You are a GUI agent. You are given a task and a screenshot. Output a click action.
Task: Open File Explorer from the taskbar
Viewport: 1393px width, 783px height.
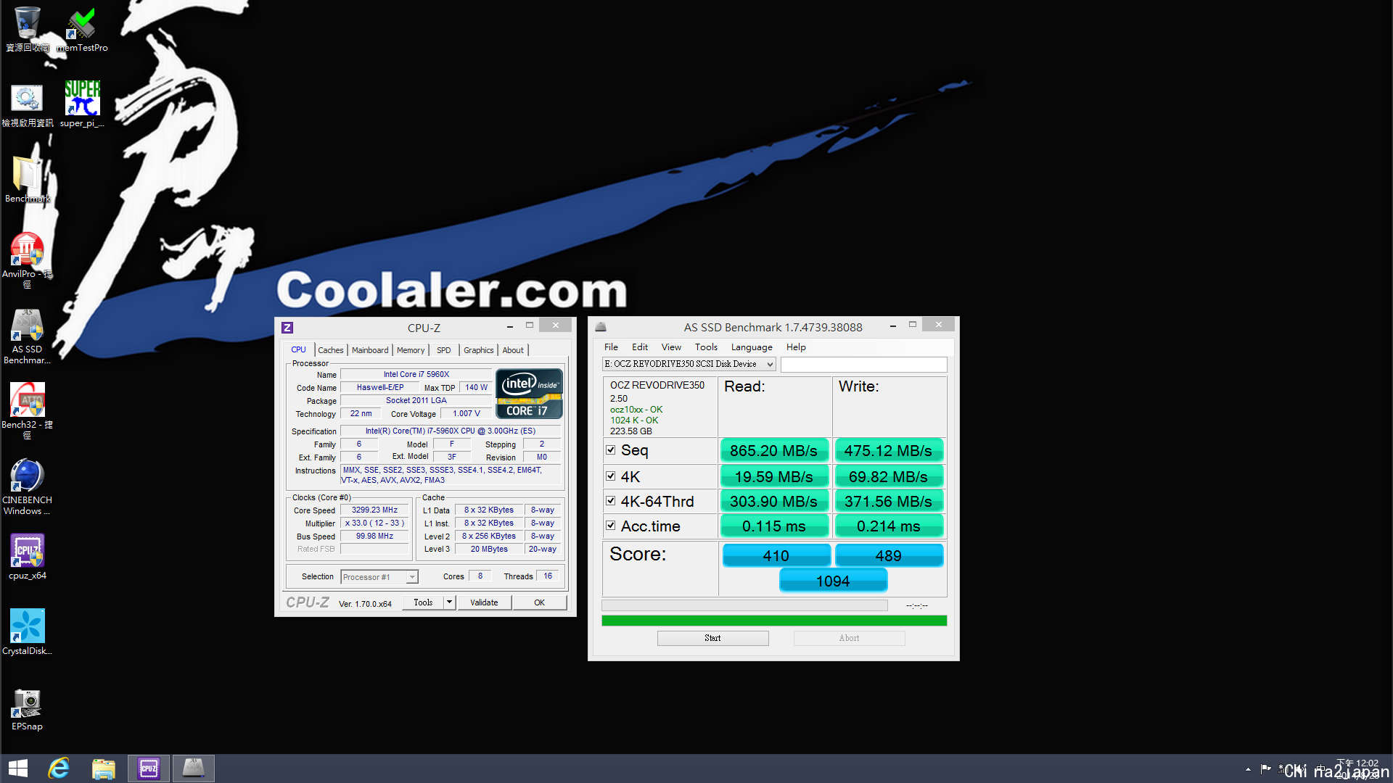(x=104, y=768)
